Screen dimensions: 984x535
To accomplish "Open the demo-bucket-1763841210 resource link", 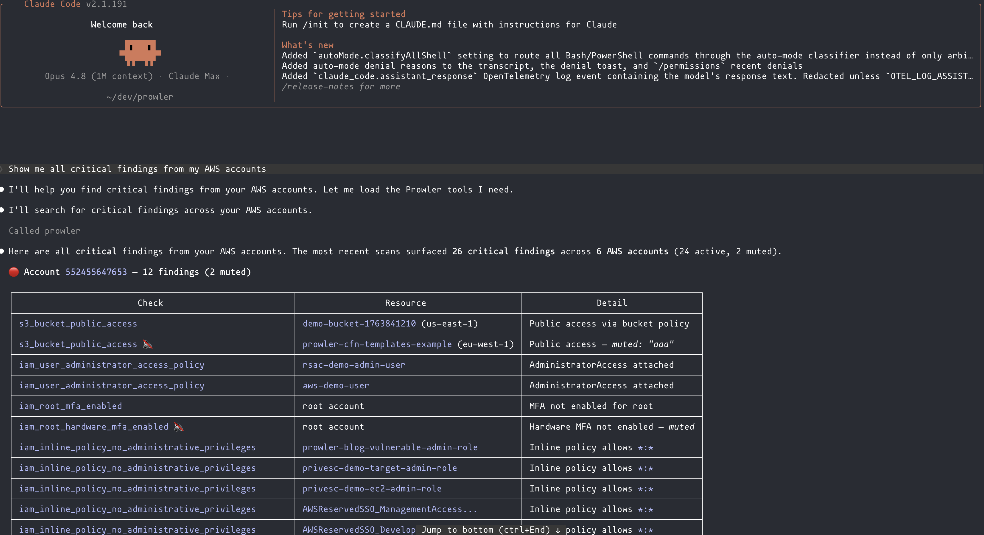I will [x=359, y=323].
